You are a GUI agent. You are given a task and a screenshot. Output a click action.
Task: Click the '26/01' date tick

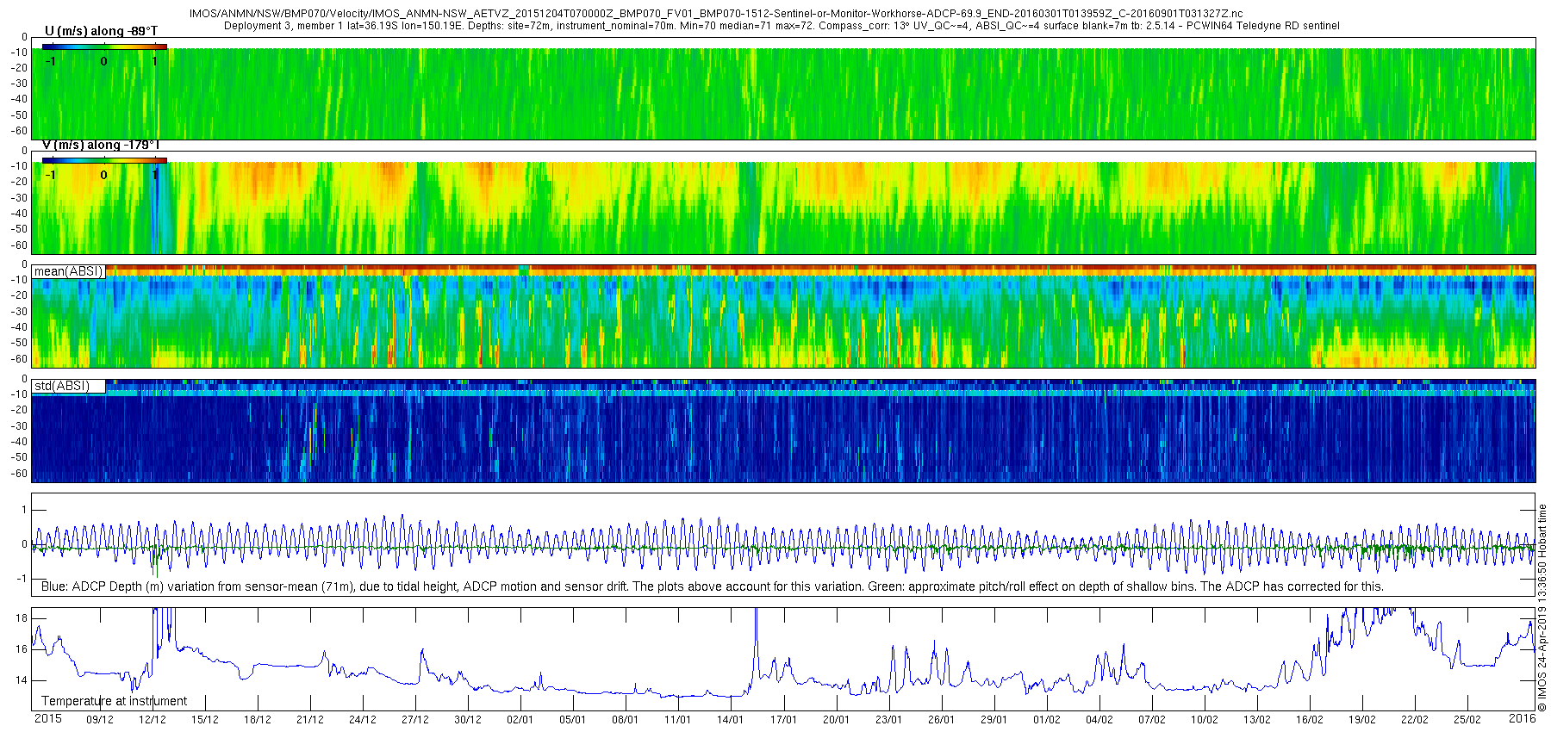click(941, 720)
